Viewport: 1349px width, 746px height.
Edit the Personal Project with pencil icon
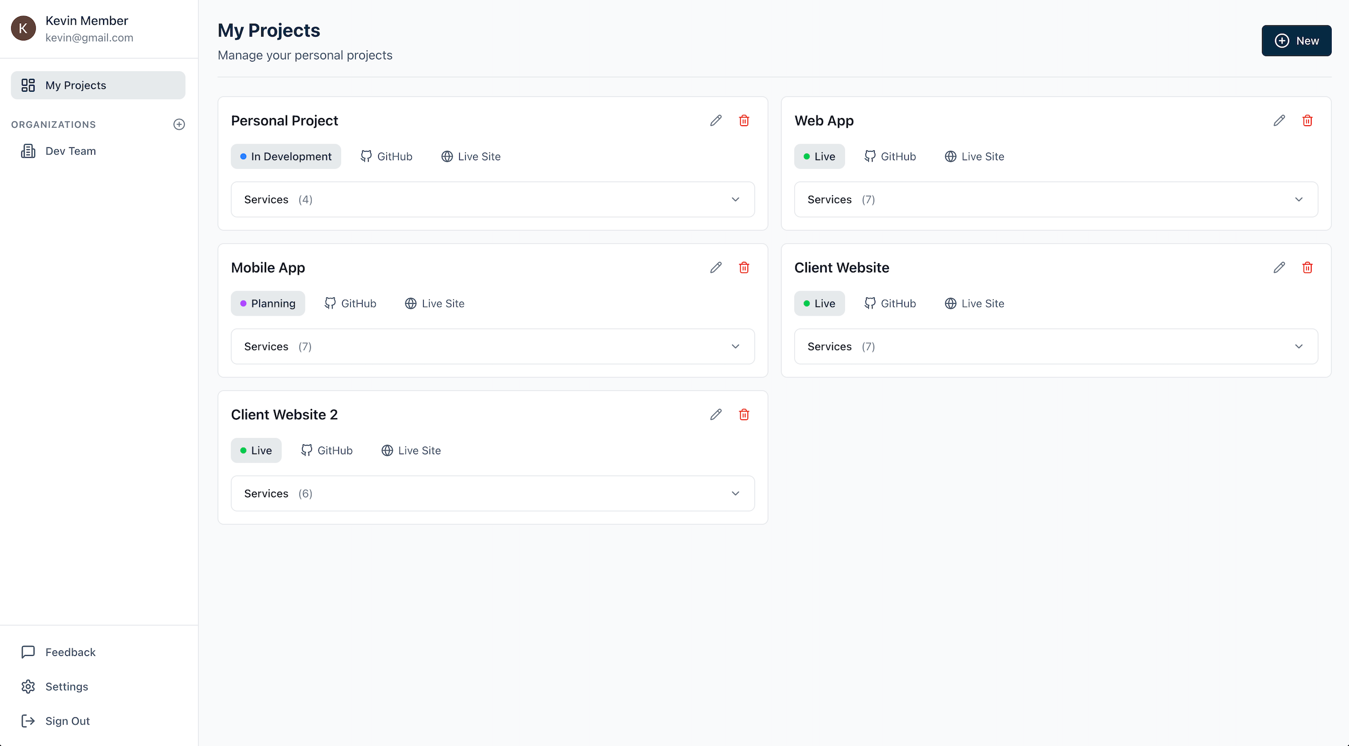point(716,121)
